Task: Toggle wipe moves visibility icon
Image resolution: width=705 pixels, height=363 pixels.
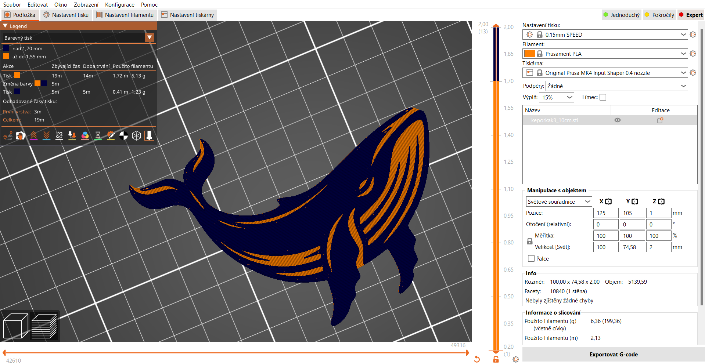Action: (21, 136)
